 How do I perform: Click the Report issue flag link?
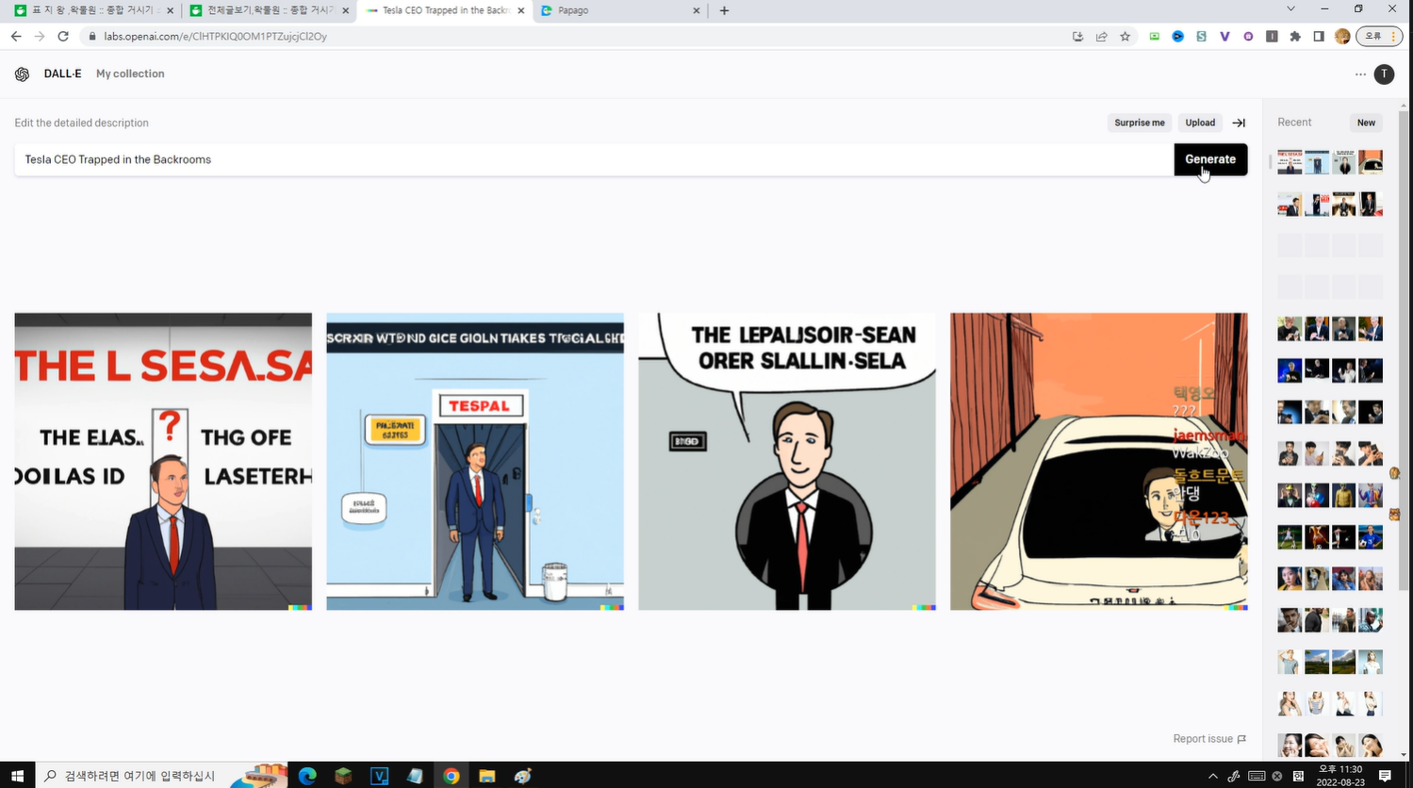[1209, 739]
